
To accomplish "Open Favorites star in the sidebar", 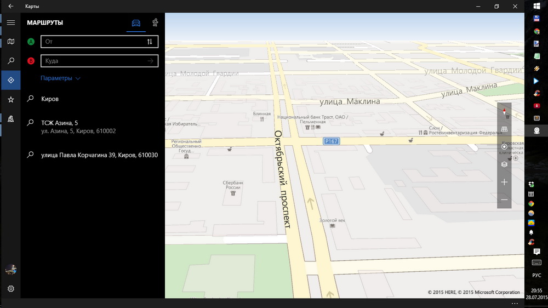I will (11, 100).
